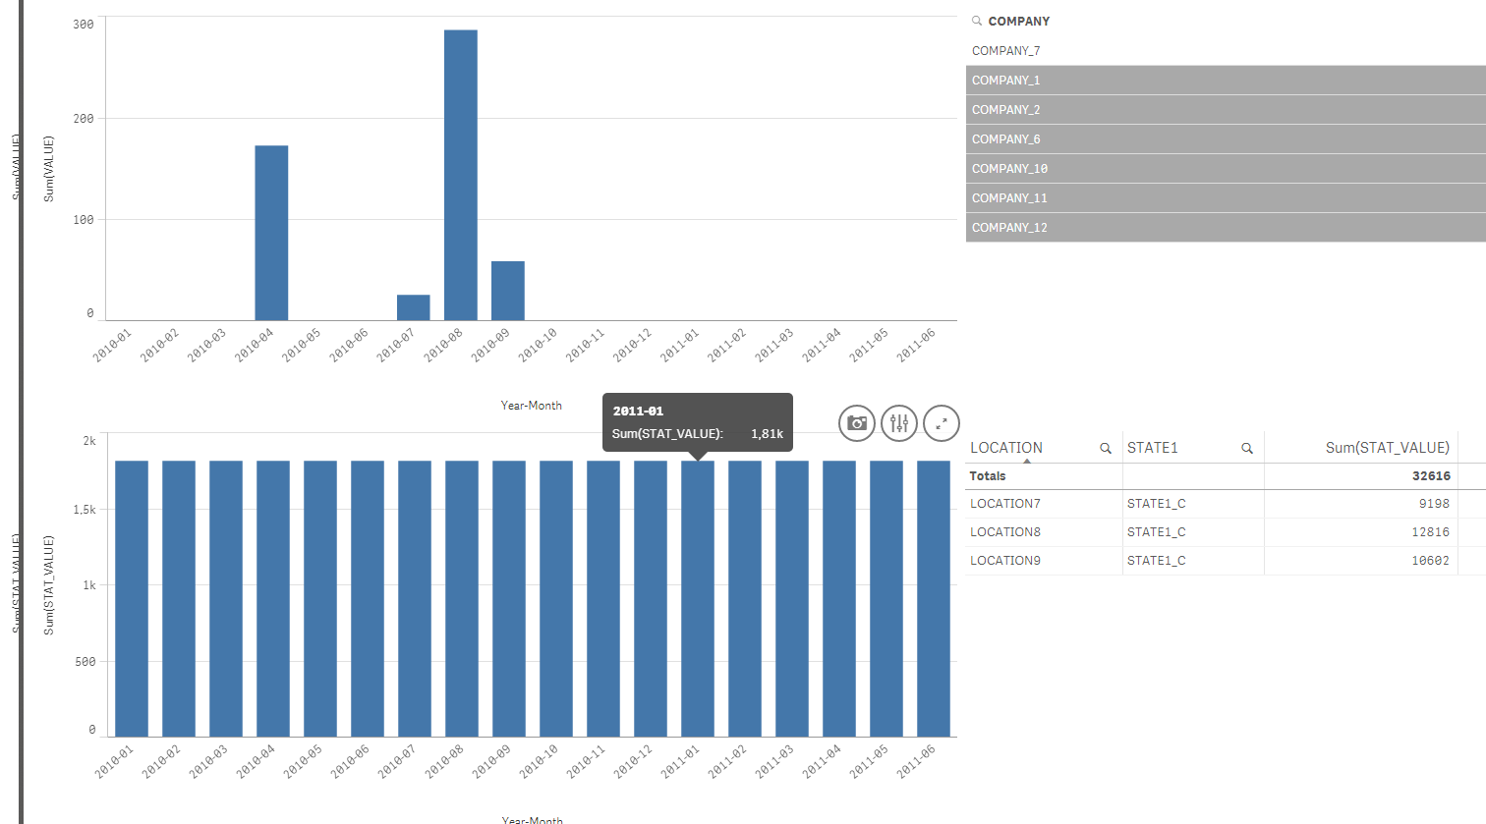Screen dimensions: 1486x824
Task: Select the 2010-04 bar in top chart
Action: [271, 233]
